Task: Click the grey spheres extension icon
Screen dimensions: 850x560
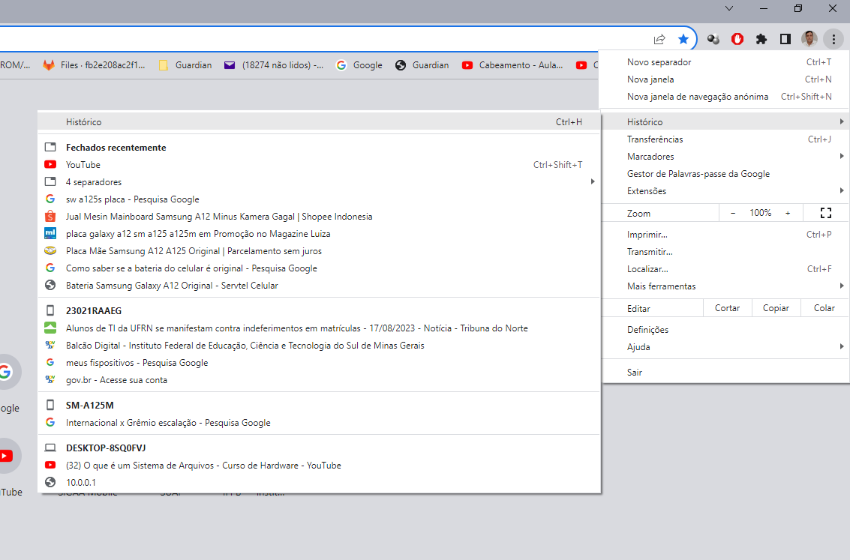Action: pyautogui.click(x=713, y=39)
